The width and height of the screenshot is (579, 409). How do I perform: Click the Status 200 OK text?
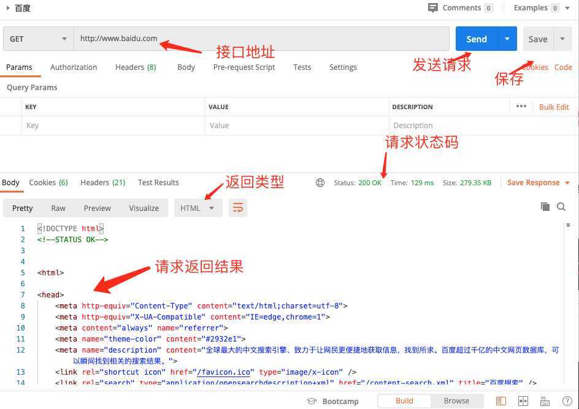(358, 183)
